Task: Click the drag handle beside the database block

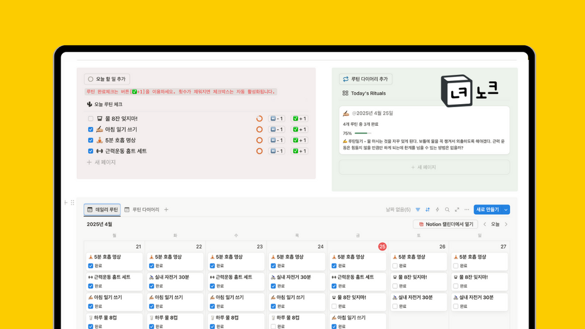Action: pos(72,203)
